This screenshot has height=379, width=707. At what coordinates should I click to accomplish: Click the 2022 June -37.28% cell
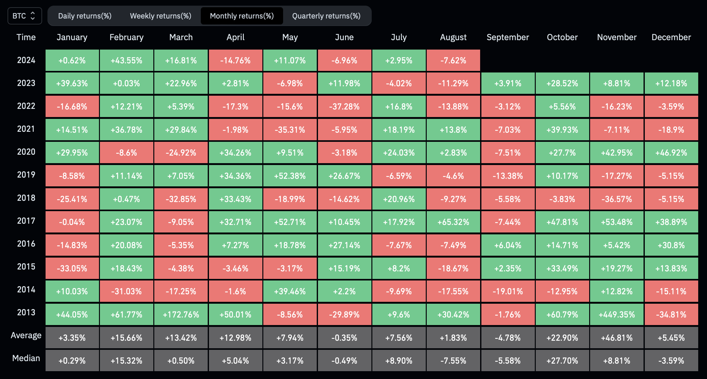click(344, 106)
